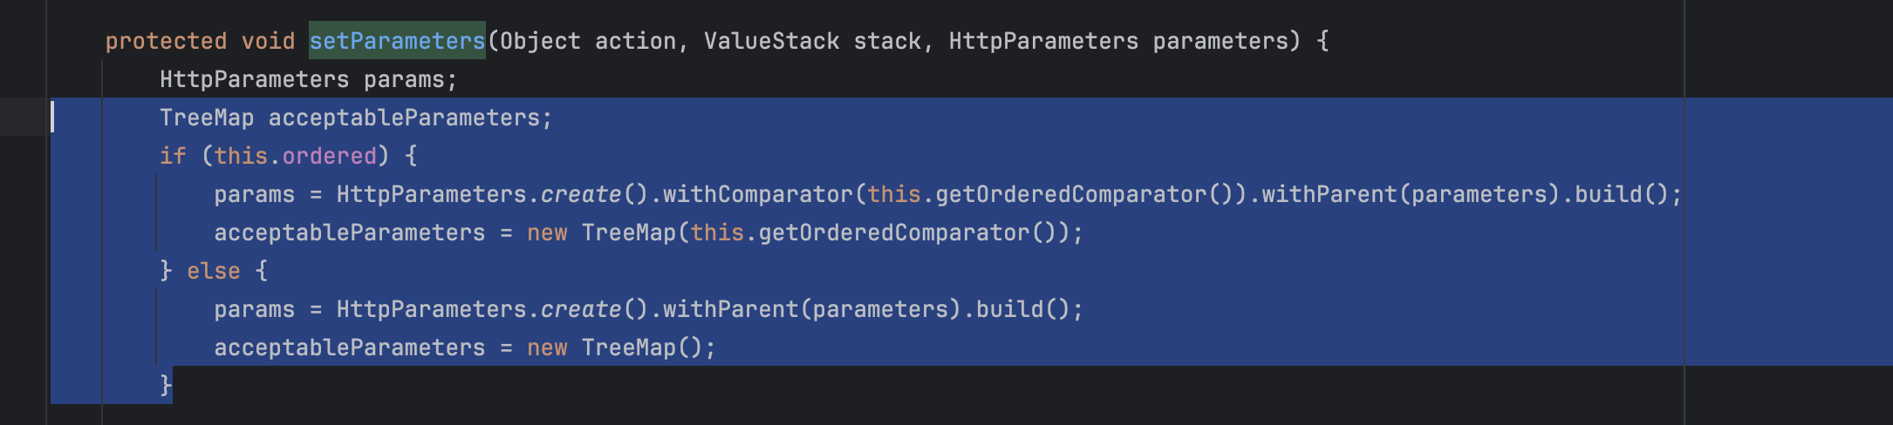
Task: Click the params variable in HttpParameters declaration
Action: 404,79
